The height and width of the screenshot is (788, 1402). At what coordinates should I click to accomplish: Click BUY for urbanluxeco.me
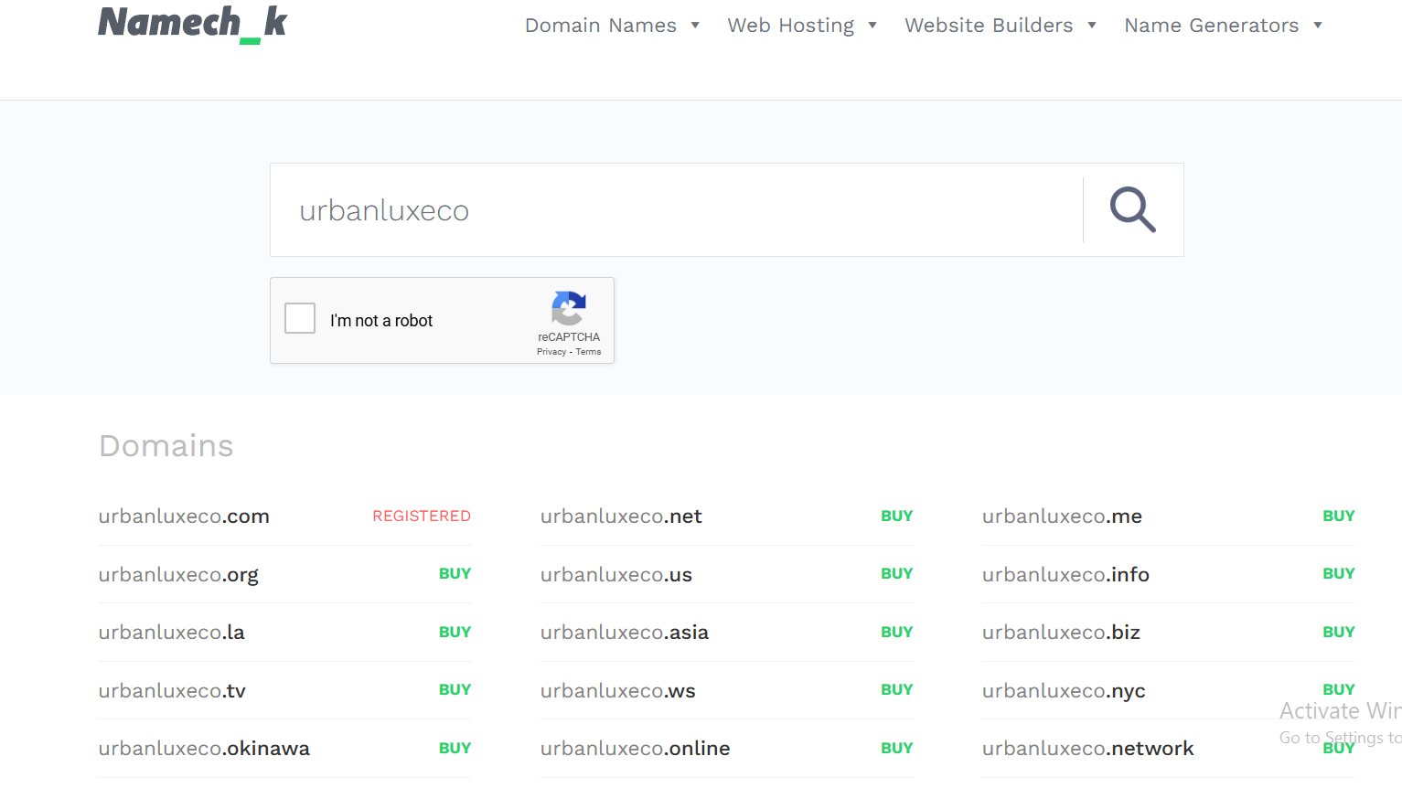coord(1339,516)
